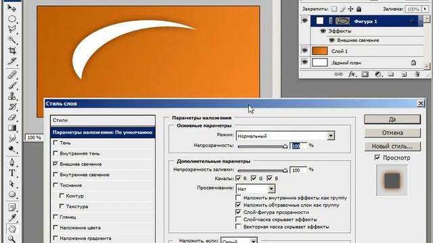Select the Dodge tool
Screen dimensions: 433x243
tap(12, 149)
